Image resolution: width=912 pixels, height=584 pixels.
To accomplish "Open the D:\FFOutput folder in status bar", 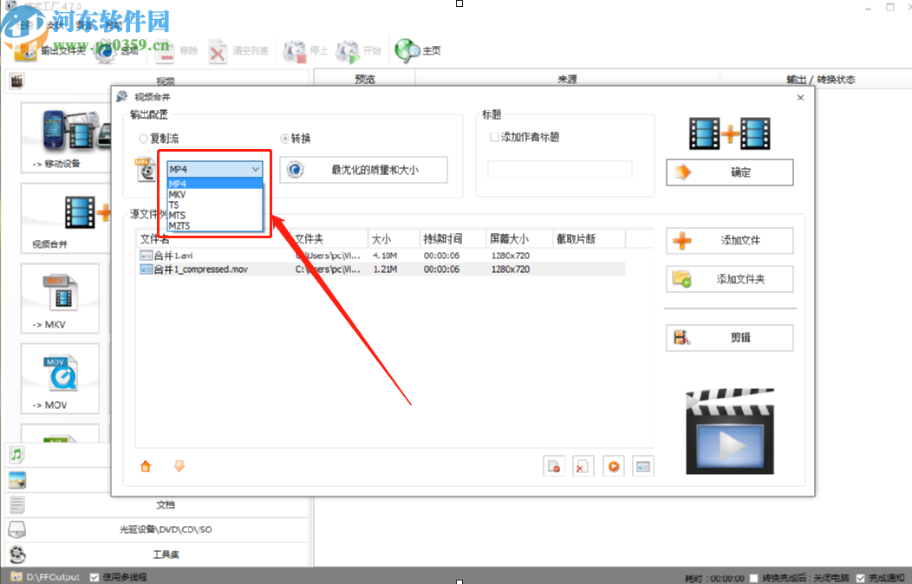I will coord(45,577).
